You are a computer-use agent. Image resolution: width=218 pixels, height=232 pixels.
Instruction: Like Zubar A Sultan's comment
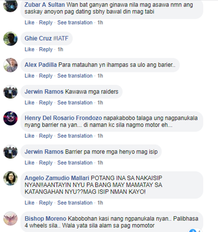[x=29, y=22]
